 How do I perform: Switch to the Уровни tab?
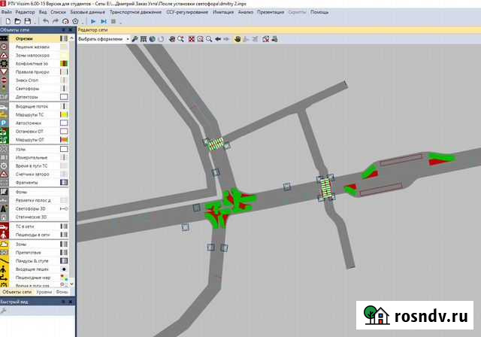tap(44, 291)
